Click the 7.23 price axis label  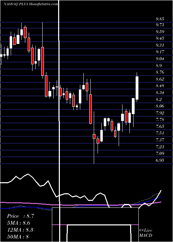(x=160, y=147)
